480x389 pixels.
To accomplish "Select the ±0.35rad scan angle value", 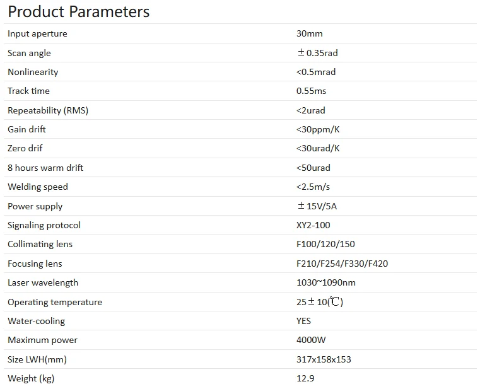I will point(317,53).
